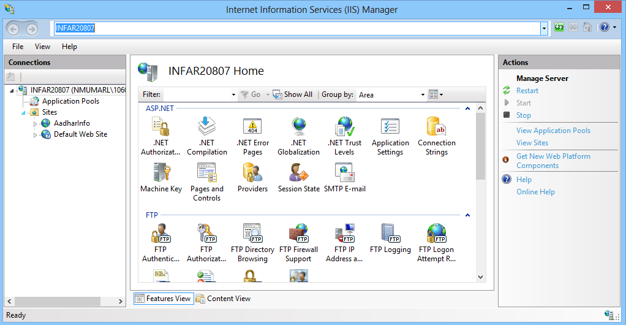Open the Filter dropdown
Viewport: 626px width, 325px height.
233,95
